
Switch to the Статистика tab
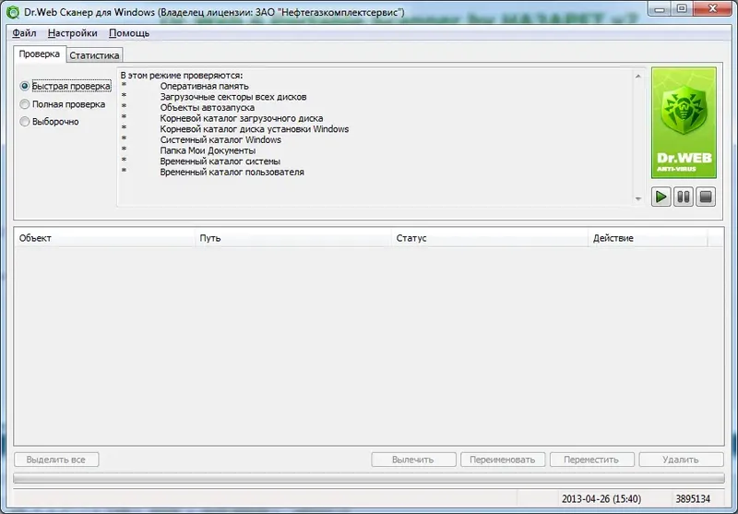[94, 55]
